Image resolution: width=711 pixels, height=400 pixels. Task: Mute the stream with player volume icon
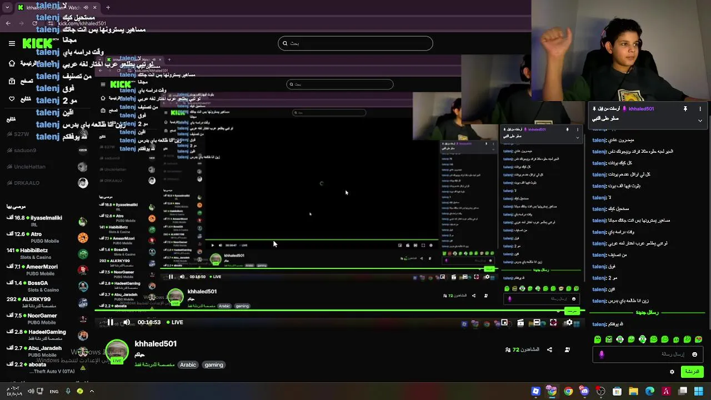(x=127, y=322)
